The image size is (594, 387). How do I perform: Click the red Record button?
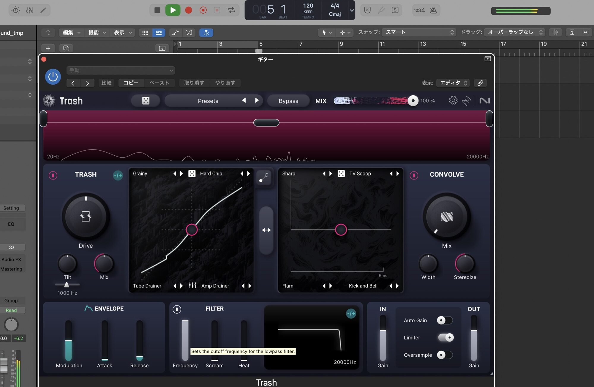point(188,10)
